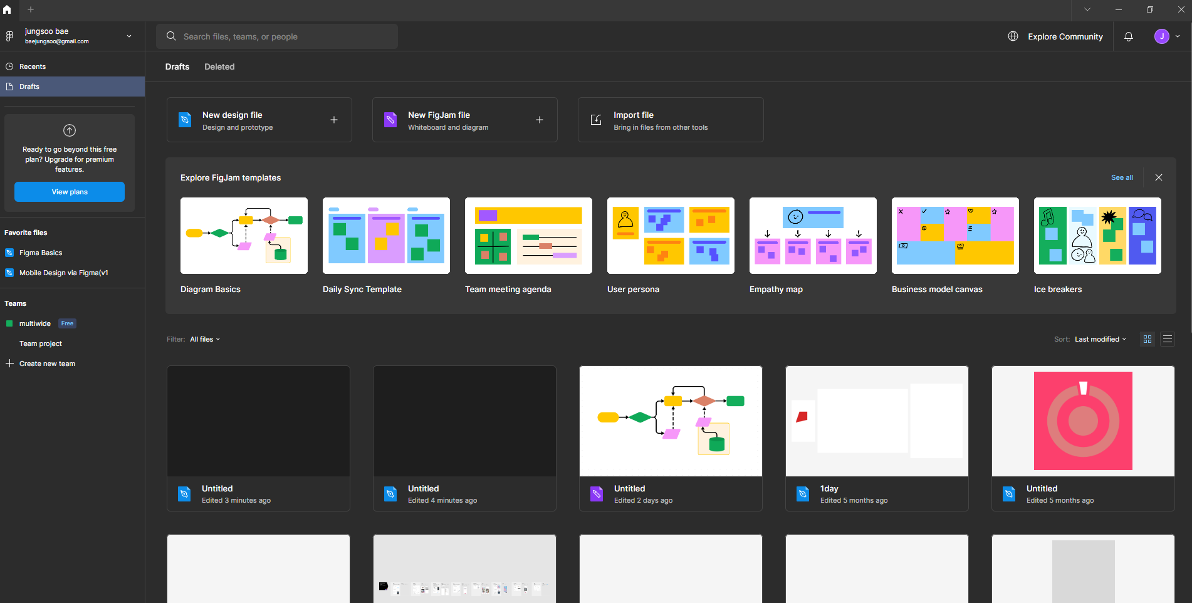Click the 'Favorite files' section label
This screenshot has height=603, width=1192.
coord(26,233)
